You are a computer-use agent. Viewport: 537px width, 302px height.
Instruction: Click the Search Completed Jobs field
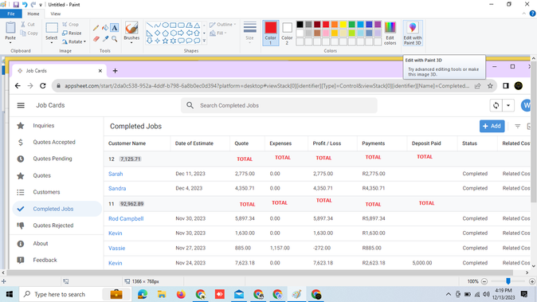pyautogui.click(x=279, y=105)
